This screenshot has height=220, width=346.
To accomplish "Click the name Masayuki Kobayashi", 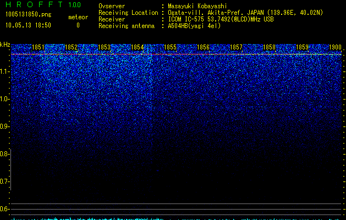I will pos(197,6).
